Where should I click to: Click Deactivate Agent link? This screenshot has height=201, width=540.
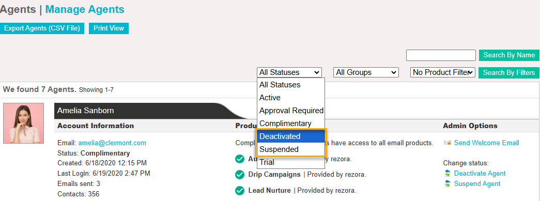point(480,174)
